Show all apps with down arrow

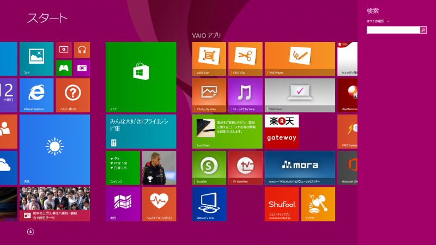[31, 231]
